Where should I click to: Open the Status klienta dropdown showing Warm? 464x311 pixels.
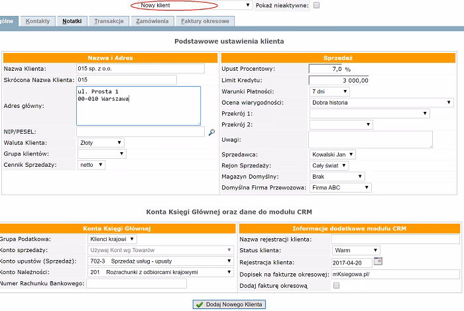coord(356,250)
